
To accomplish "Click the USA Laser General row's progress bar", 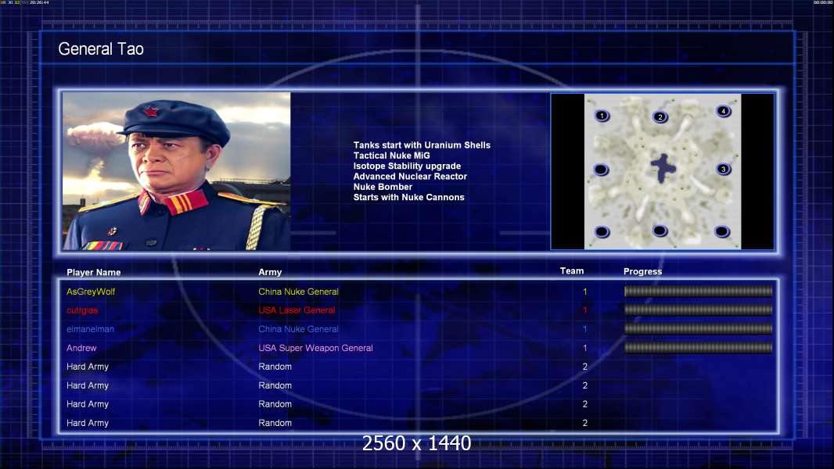I will (698, 310).
